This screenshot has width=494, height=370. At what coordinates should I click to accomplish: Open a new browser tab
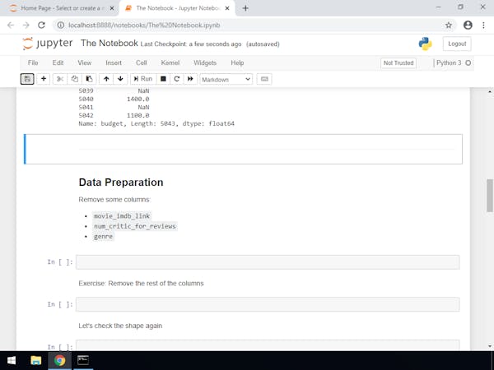pos(245,8)
